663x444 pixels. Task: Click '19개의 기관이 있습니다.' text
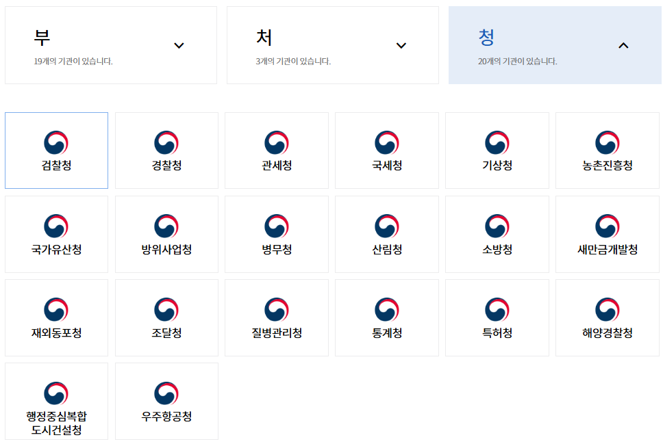pos(73,62)
